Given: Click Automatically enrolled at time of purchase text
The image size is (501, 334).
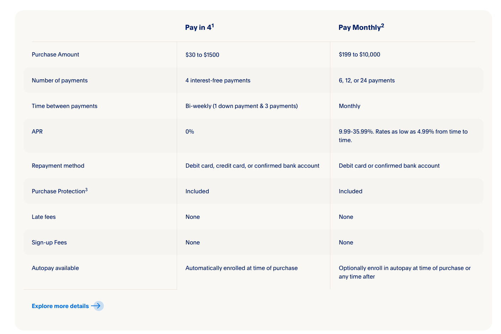Looking at the screenshot, I should pos(241,268).
